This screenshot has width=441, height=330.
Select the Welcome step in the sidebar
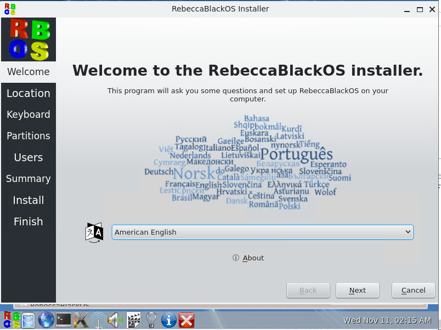[x=29, y=72]
